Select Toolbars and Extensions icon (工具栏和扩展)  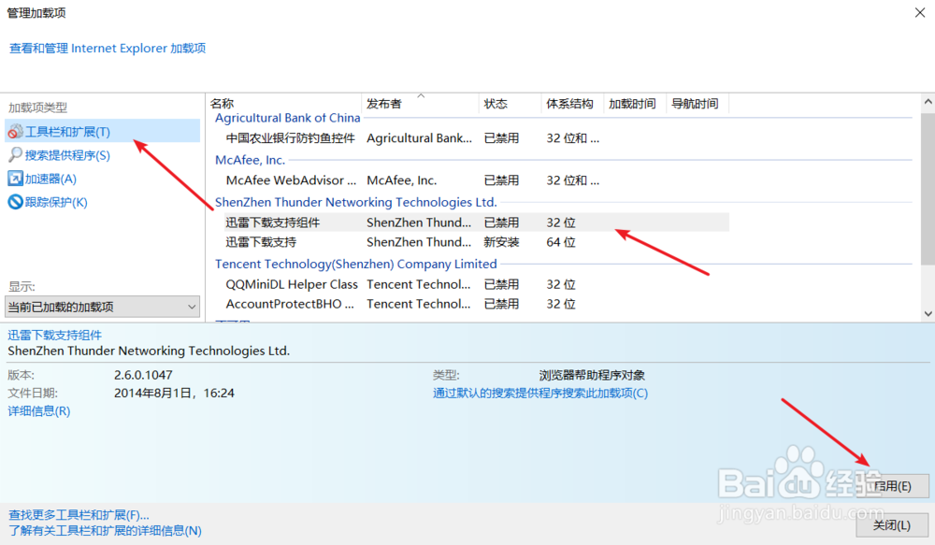click(x=16, y=131)
